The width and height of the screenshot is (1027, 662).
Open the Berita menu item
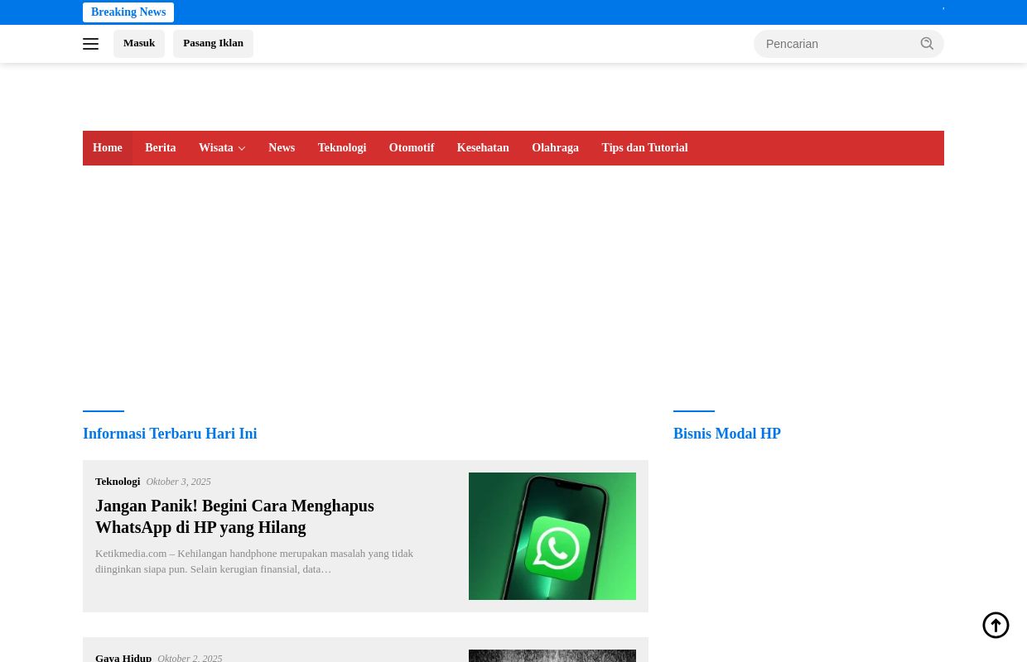click(x=160, y=148)
